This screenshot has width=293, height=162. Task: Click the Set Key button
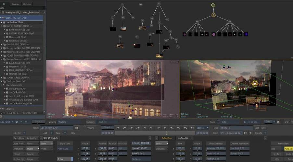[277, 154]
